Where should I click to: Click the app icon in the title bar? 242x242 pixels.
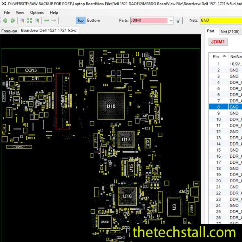tap(4, 4)
